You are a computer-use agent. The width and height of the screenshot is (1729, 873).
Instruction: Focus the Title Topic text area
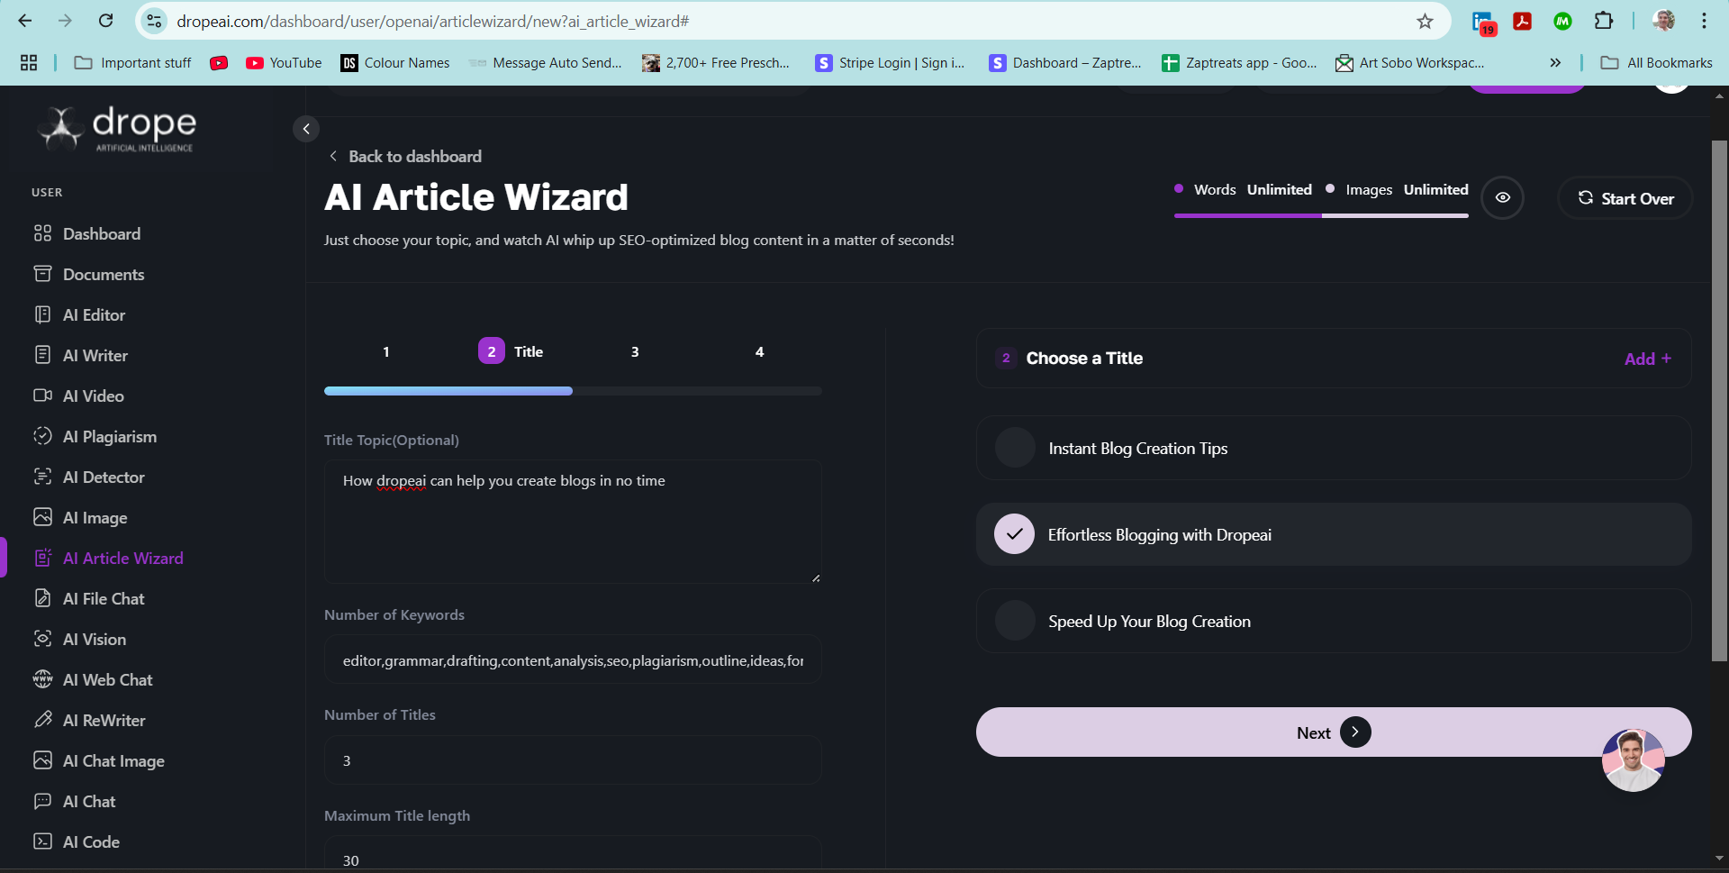pyautogui.click(x=573, y=522)
